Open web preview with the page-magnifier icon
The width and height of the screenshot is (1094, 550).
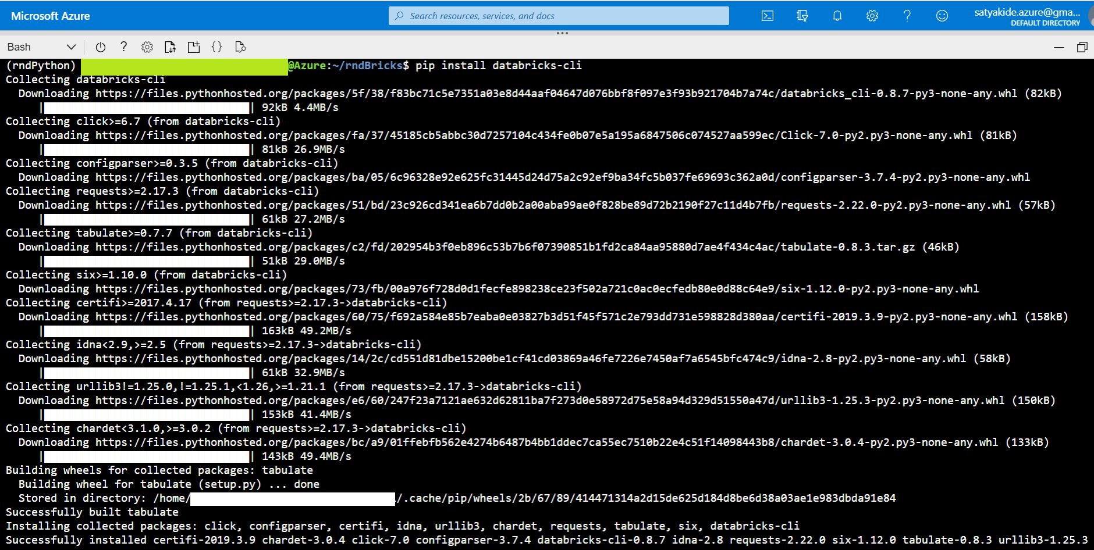[x=240, y=47]
